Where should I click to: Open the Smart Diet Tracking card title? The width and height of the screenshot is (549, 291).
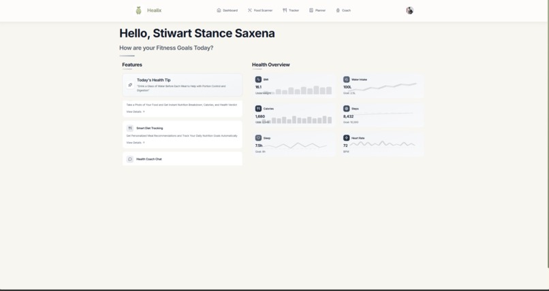pyautogui.click(x=149, y=129)
